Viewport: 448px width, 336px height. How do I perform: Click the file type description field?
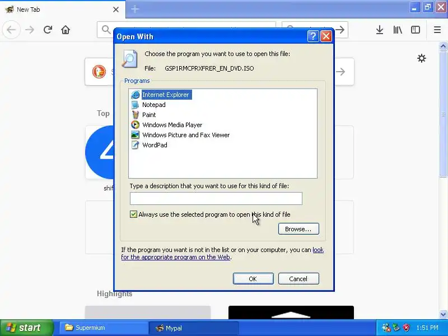216,198
